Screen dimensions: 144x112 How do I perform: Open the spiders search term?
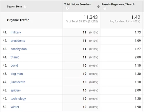(16, 90)
